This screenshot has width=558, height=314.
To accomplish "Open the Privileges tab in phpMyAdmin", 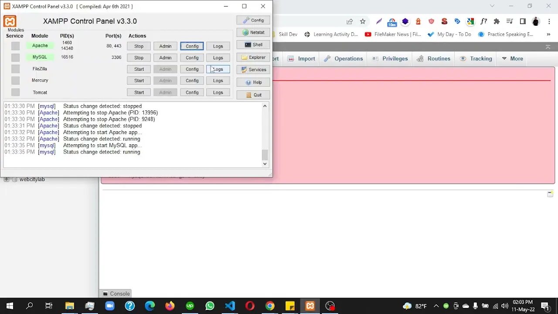I will click(391, 58).
